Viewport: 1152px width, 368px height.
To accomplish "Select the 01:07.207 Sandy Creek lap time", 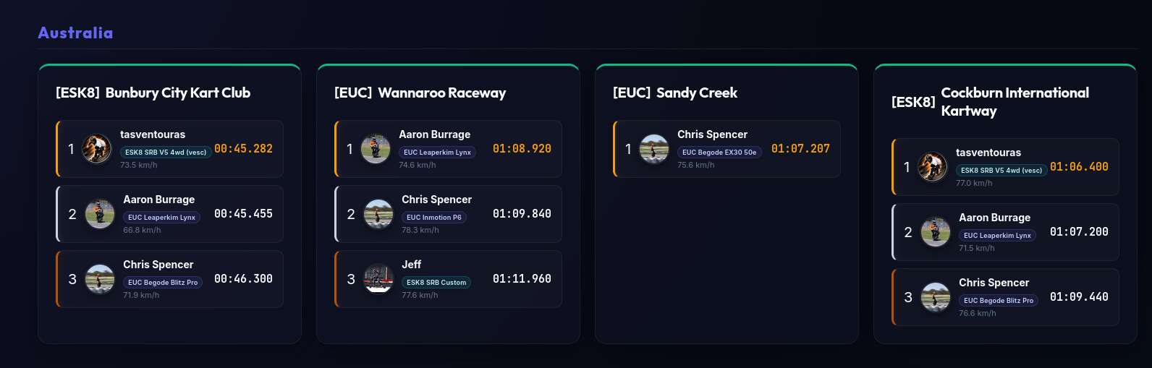I will tap(800, 149).
